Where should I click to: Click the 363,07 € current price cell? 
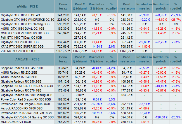[x=63, y=108]
